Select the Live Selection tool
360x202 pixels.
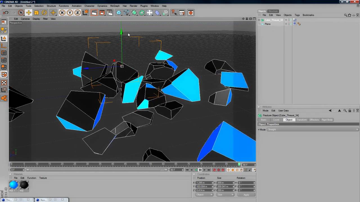point(21,13)
